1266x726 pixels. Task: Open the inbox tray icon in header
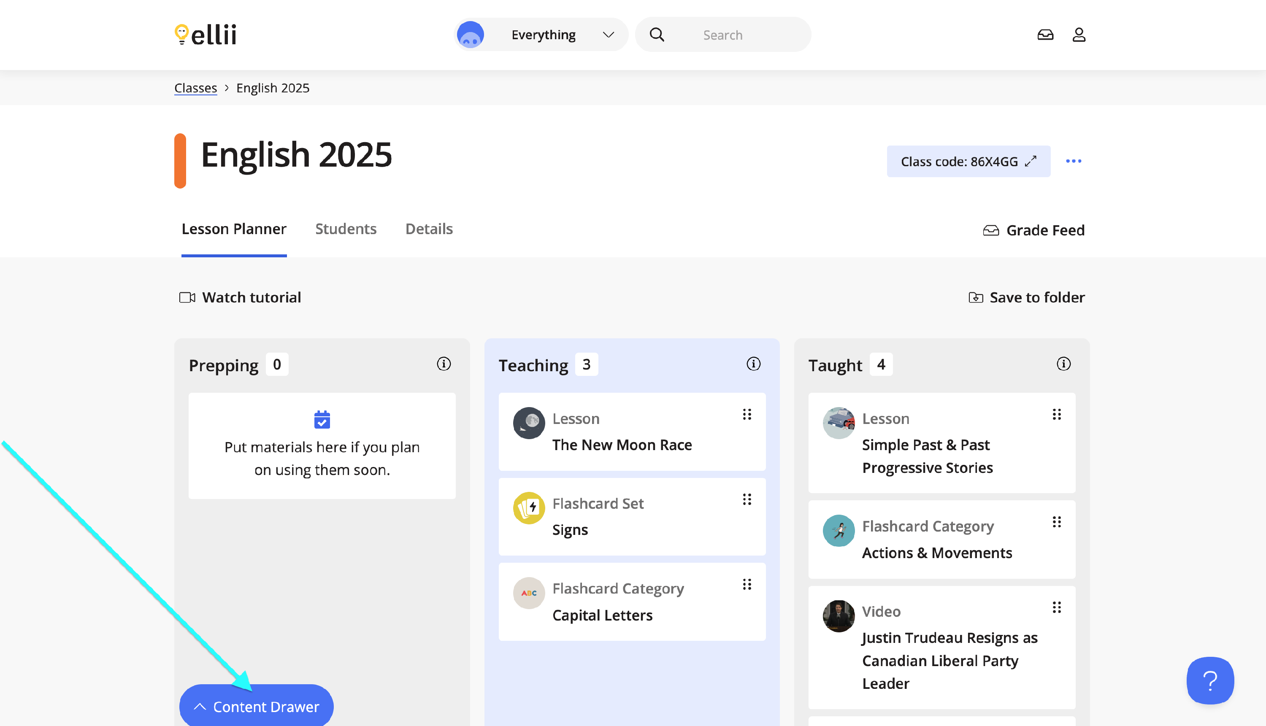coord(1045,35)
